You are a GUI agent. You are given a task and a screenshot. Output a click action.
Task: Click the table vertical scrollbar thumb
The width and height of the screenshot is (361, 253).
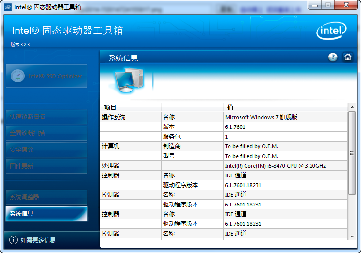(x=352, y=153)
